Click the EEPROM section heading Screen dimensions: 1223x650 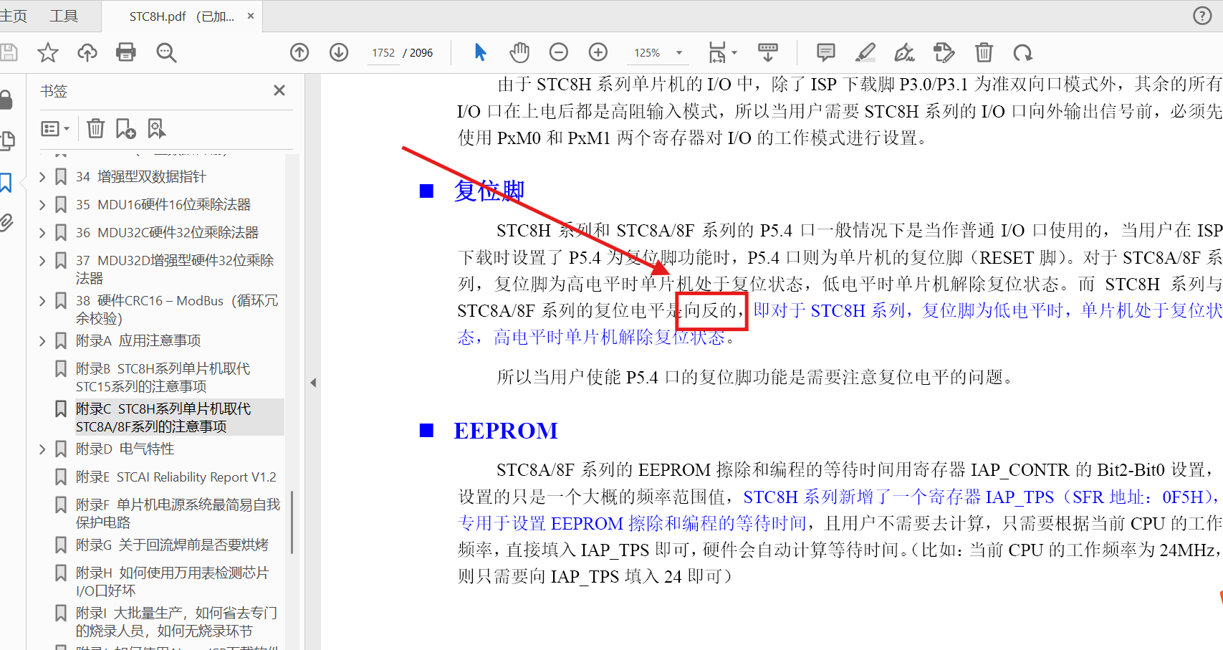(506, 431)
